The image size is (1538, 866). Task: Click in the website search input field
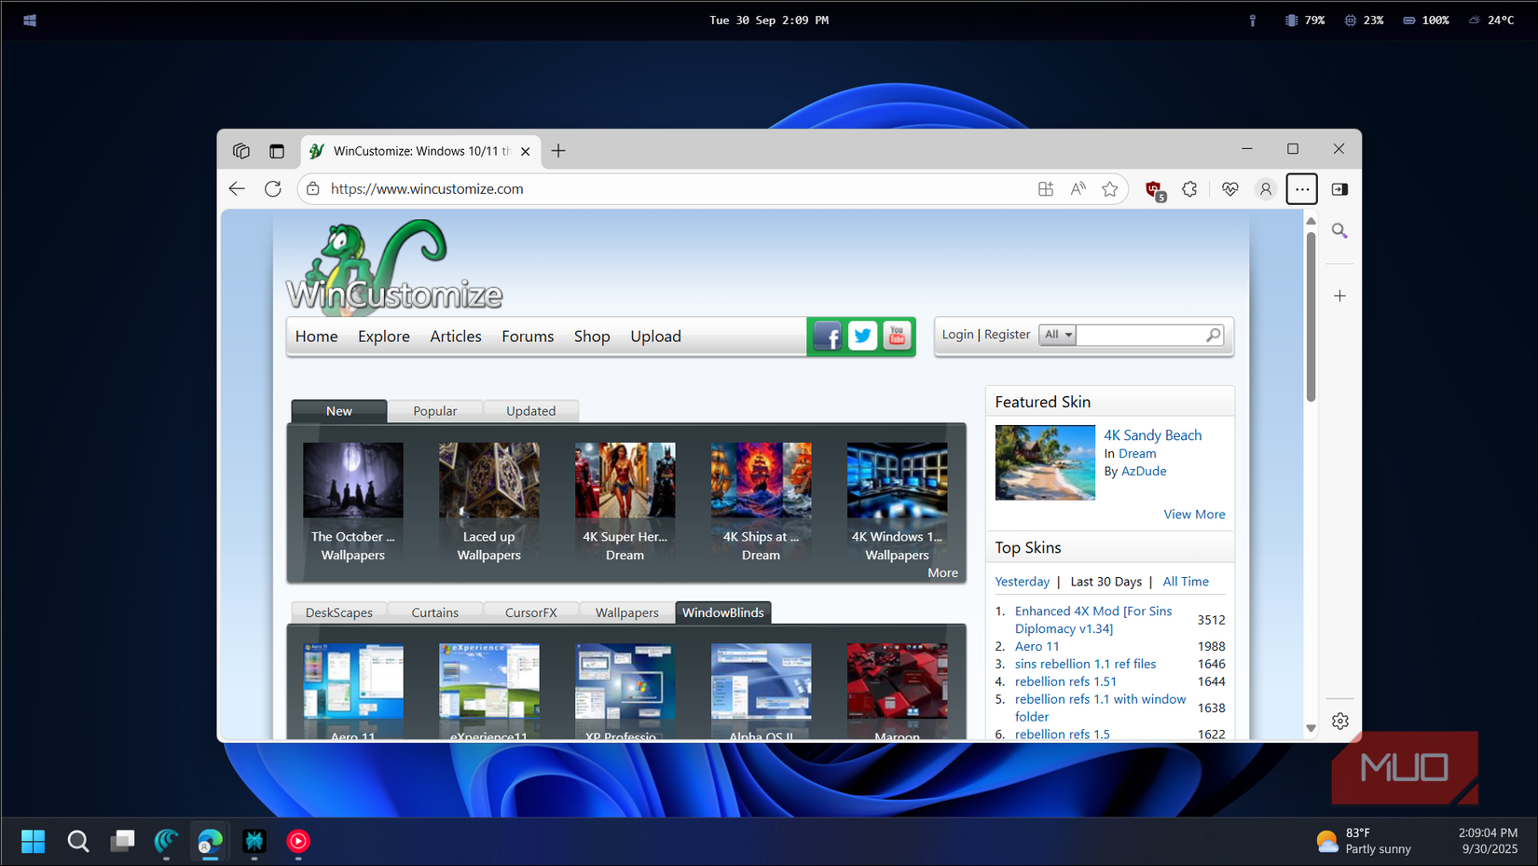[1139, 335]
